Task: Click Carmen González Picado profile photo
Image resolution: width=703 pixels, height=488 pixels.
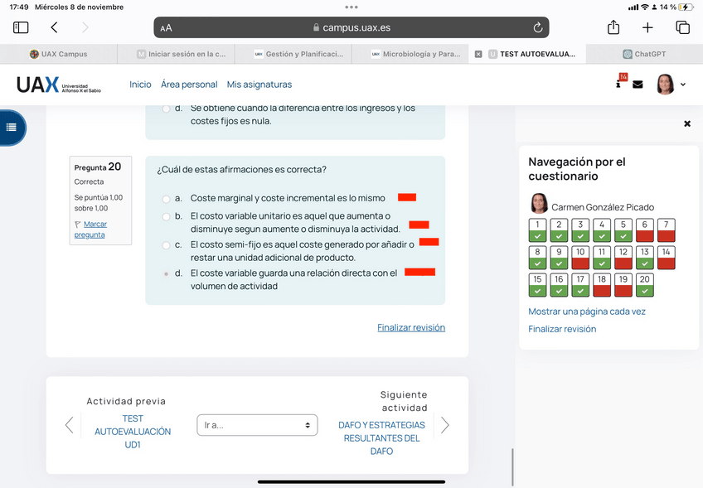Action: [539, 204]
